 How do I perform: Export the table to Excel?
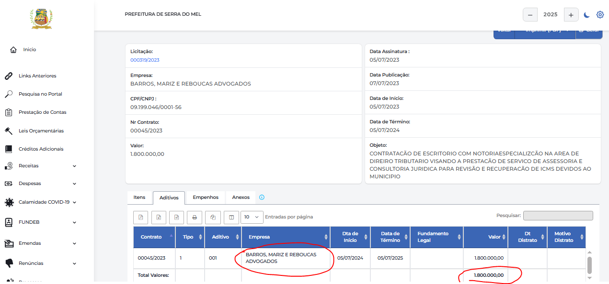[x=159, y=217]
